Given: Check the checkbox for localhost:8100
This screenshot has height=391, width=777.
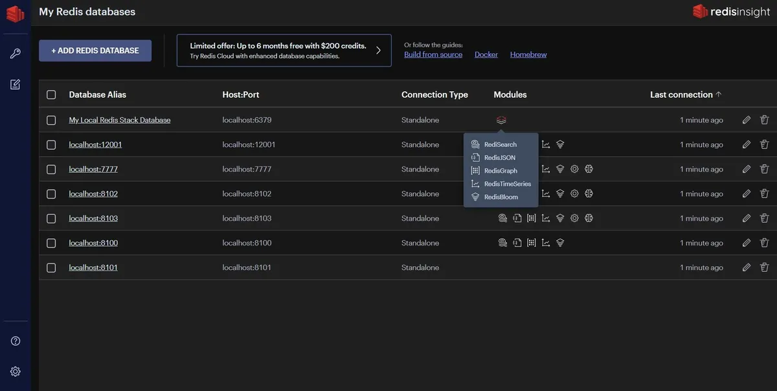Looking at the screenshot, I should click(x=50, y=241).
